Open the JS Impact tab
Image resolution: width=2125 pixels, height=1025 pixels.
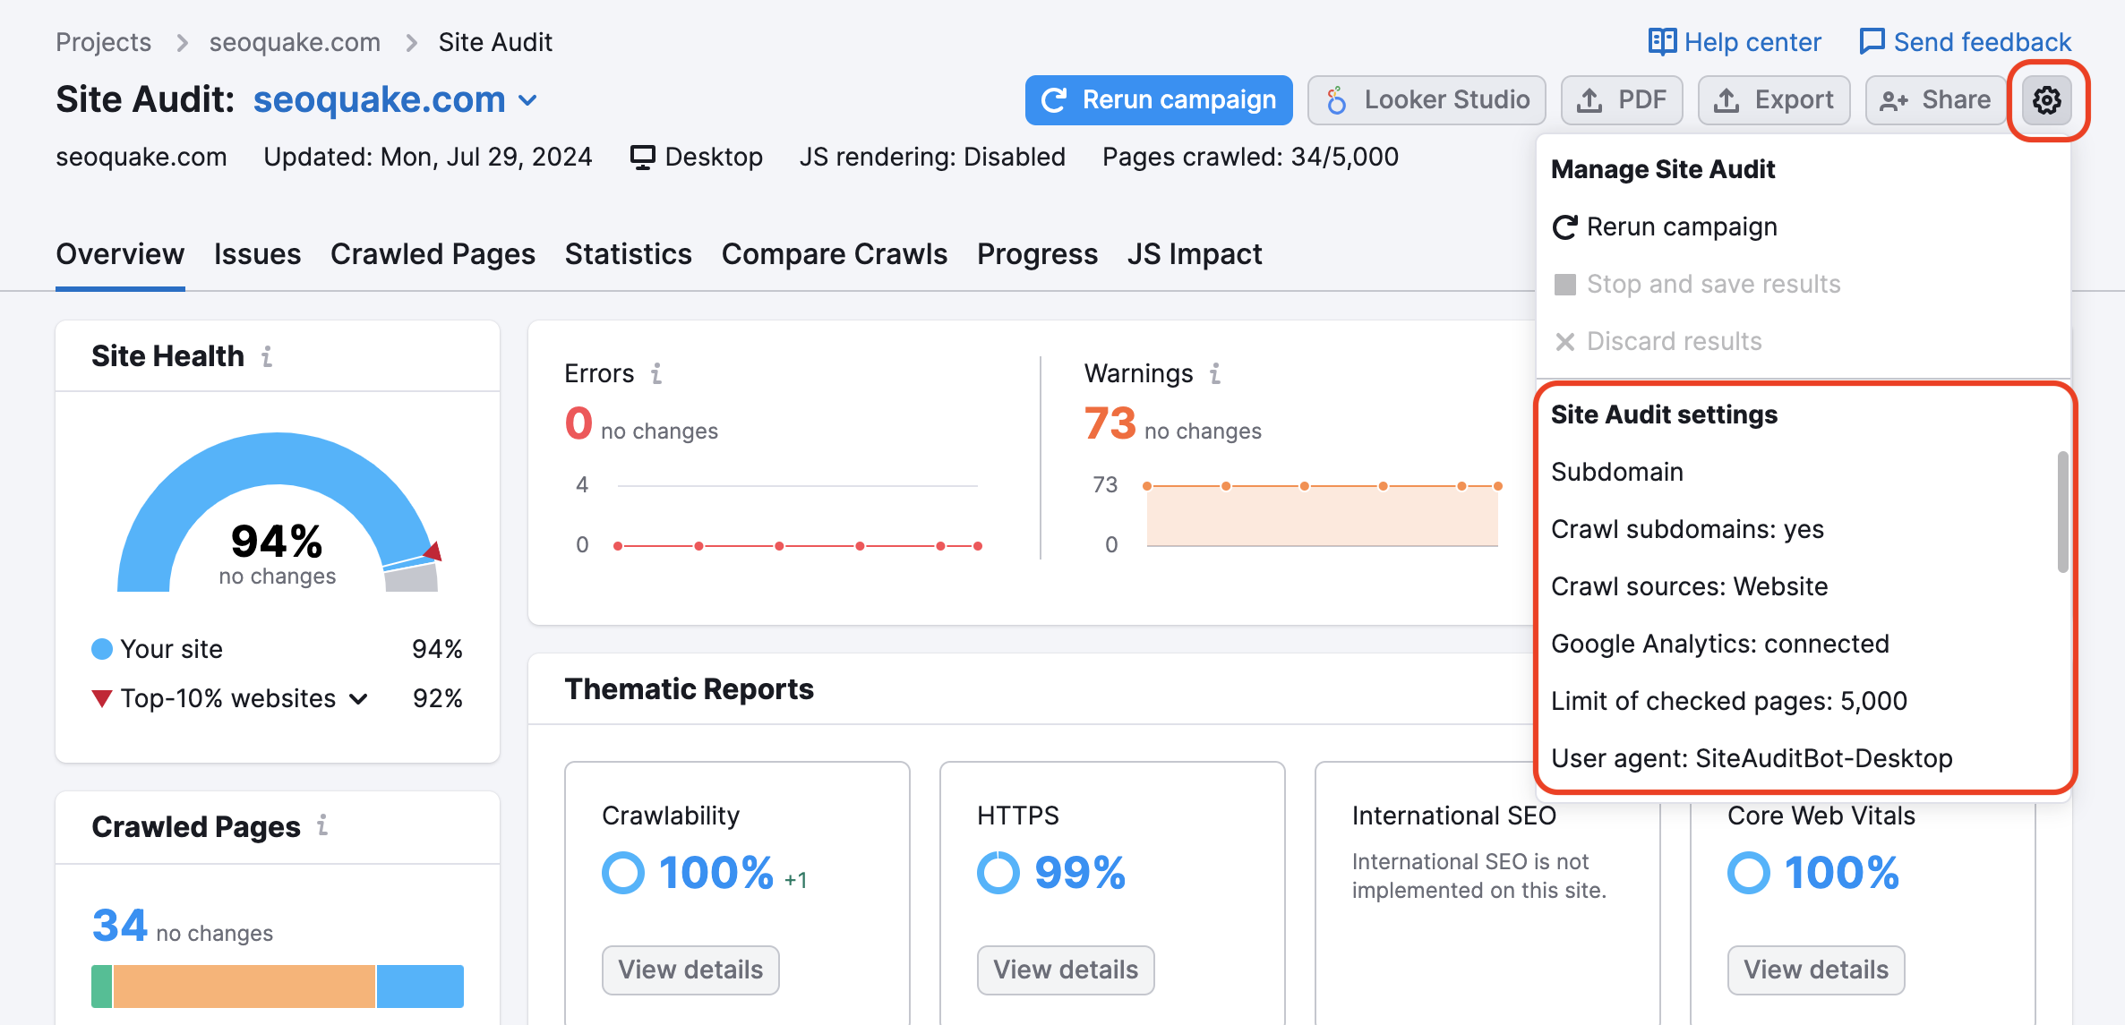click(1195, 254)
